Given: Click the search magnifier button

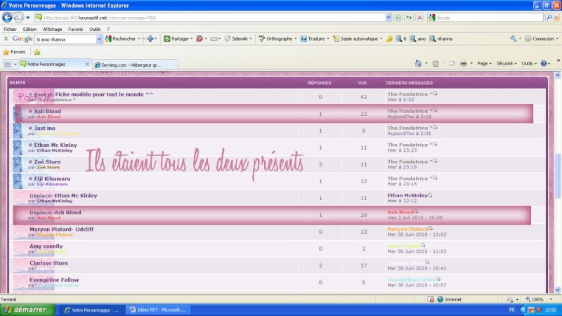Looking at the screenshot, I should pyautogui.click(x=549, y=18).
